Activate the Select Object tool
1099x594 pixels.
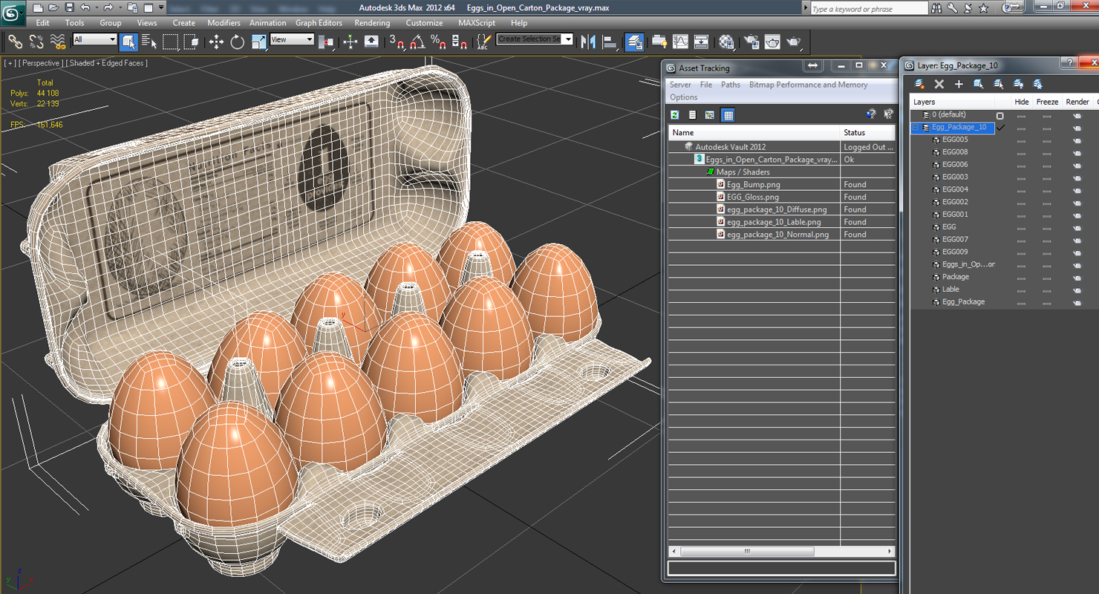(128, 42)
